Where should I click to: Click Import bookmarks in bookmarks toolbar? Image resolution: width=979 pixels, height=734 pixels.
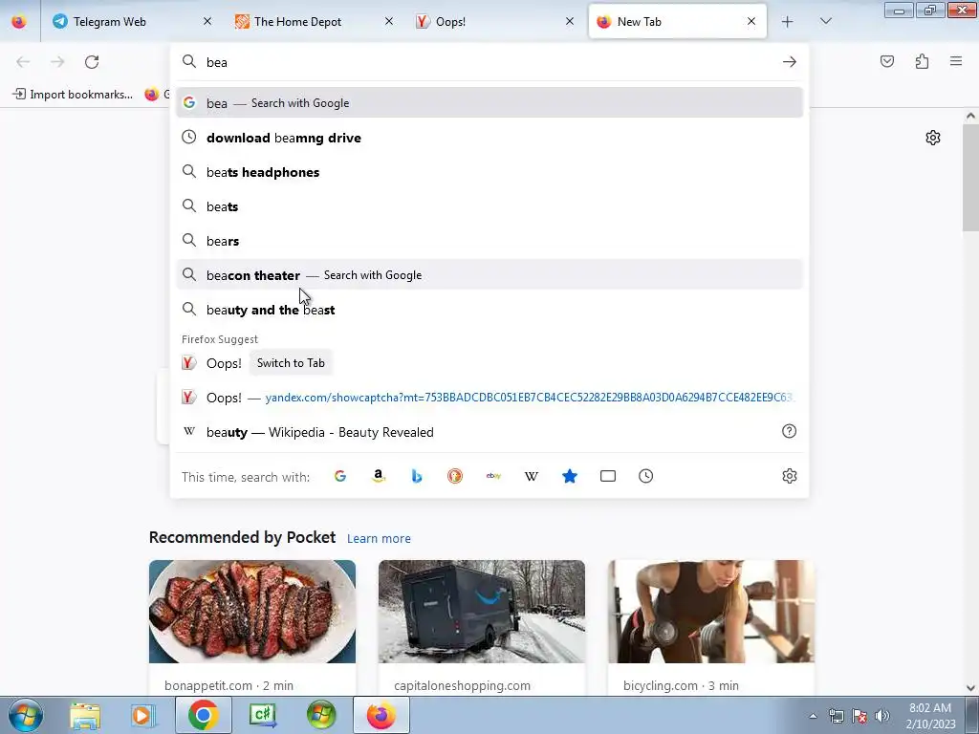click(73, 95)
